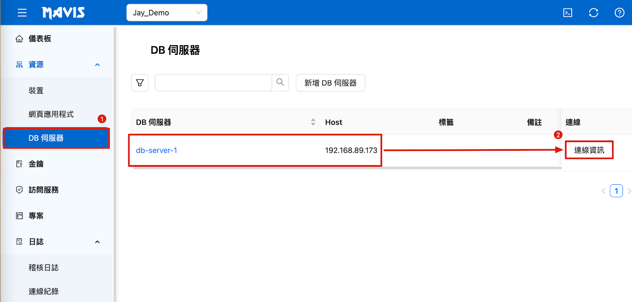
Task: Click the MAVIS logo
Action: click(63, 13)
